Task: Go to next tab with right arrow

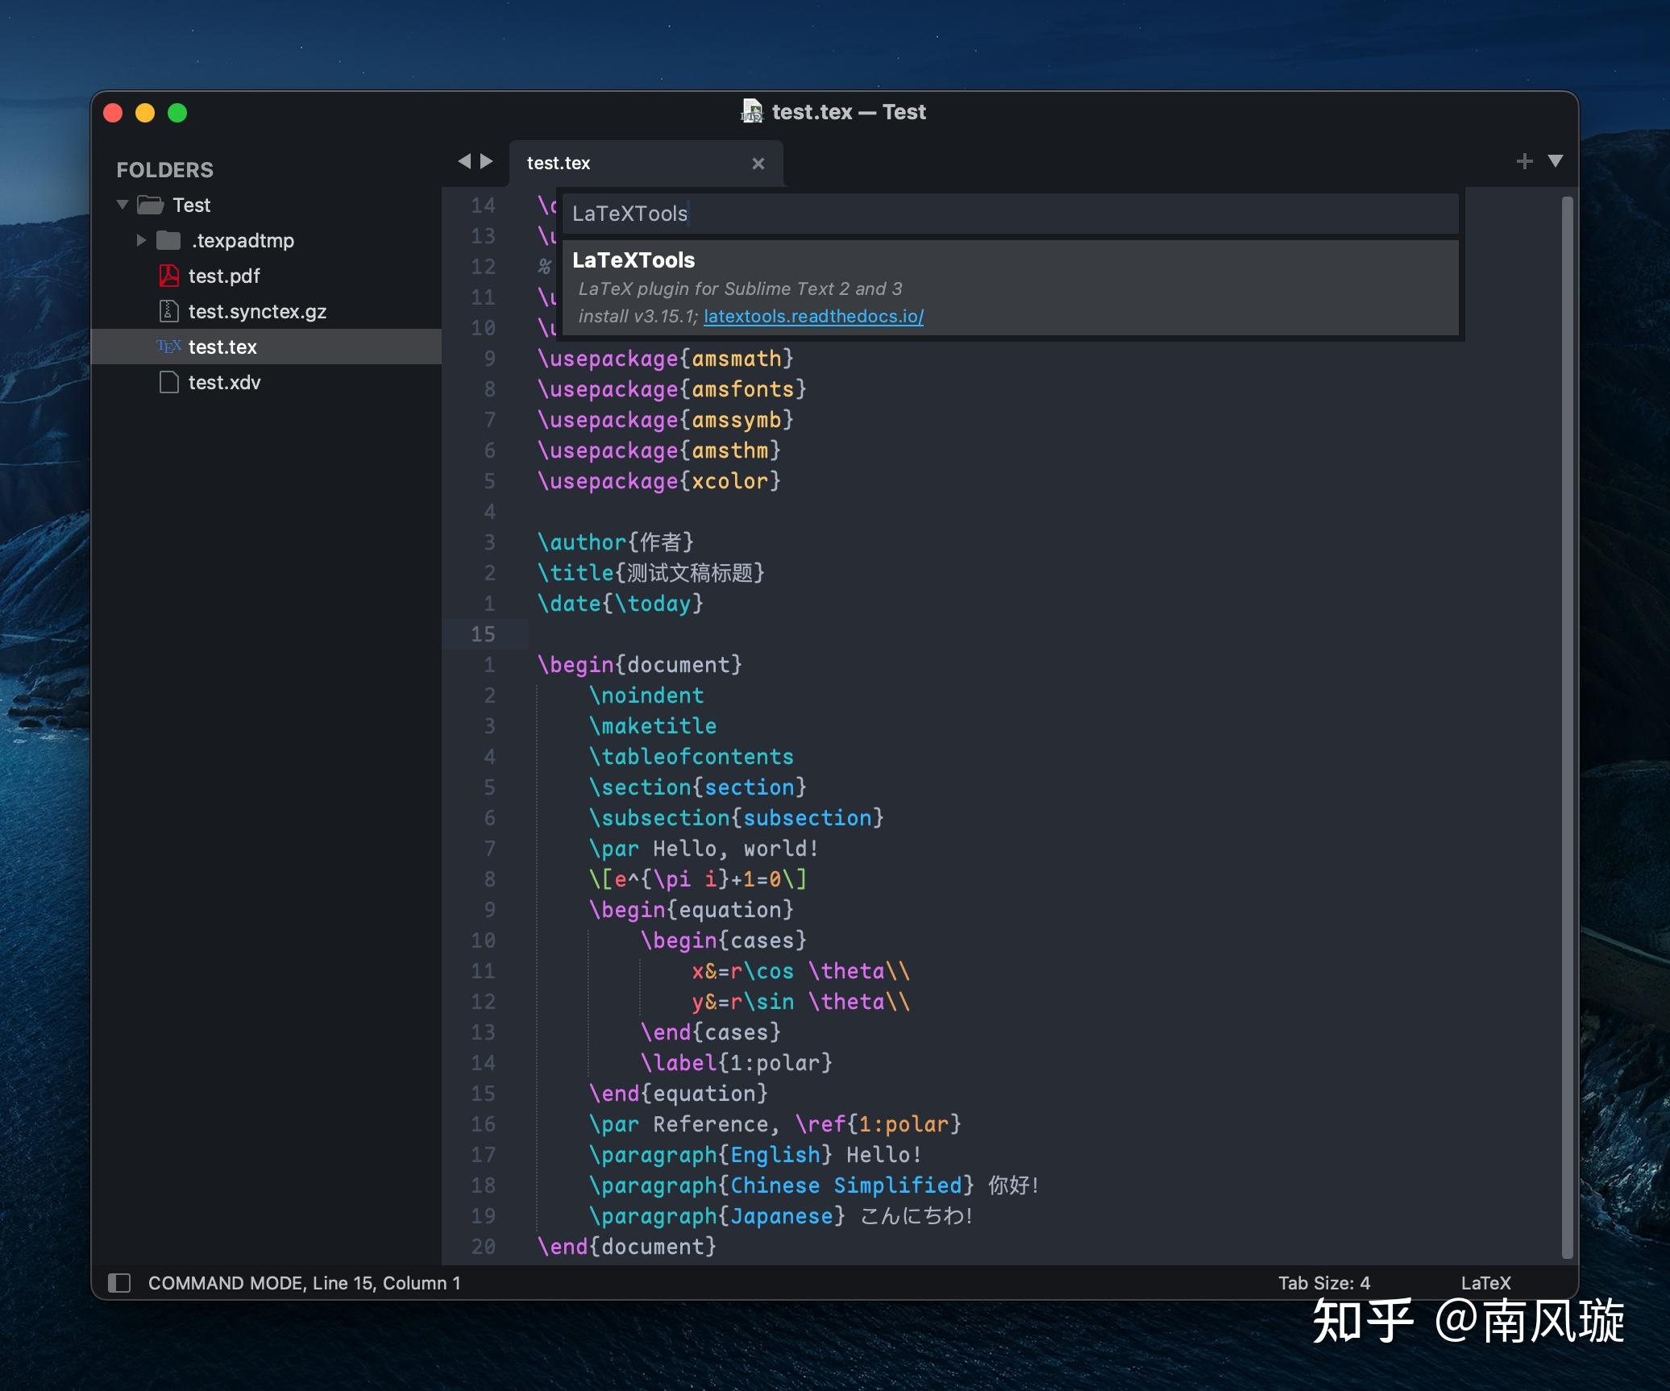Action: coord(487,161)
